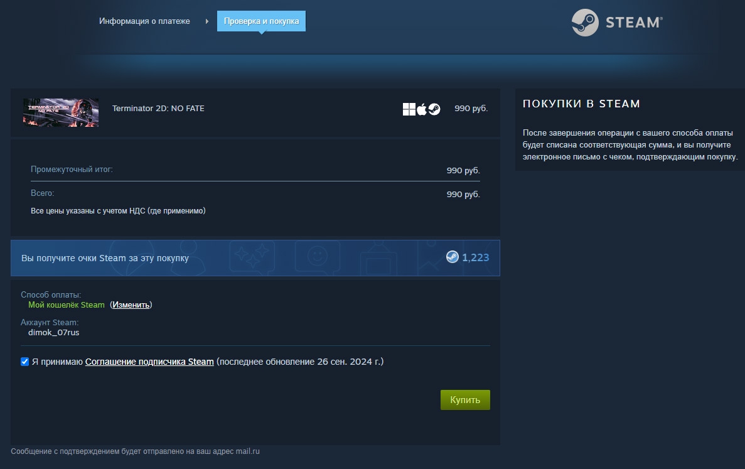Uncheck the Steam Subscriber Agreement checkbox
Screen dimensions: 745x469
24,362
